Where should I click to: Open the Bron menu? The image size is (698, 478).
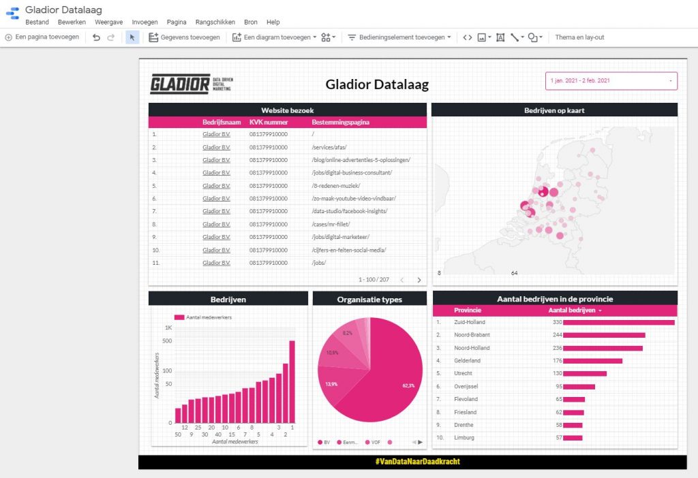pos(251,22)
